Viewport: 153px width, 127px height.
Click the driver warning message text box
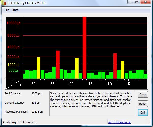[92, 103]
